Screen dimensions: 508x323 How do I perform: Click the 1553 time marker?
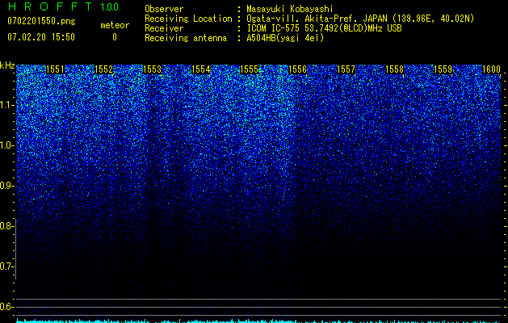[153, 69]
